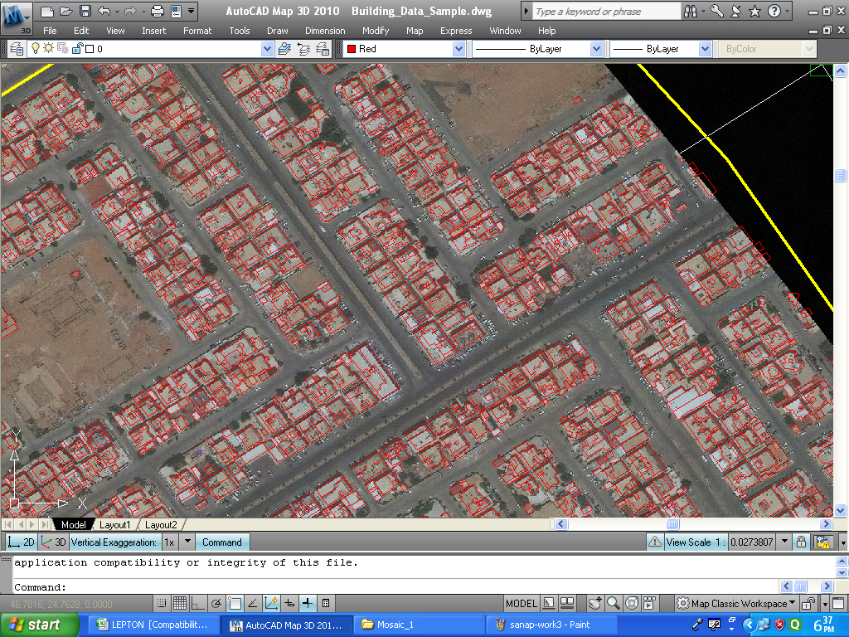
Task: Open Map Classic Workspace switcher
Action: coord(736,604)
